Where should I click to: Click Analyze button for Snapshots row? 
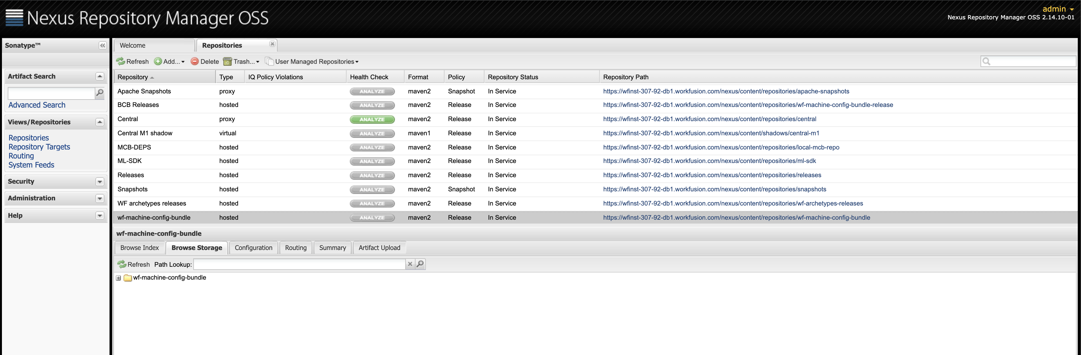click(x=372, y=190)
